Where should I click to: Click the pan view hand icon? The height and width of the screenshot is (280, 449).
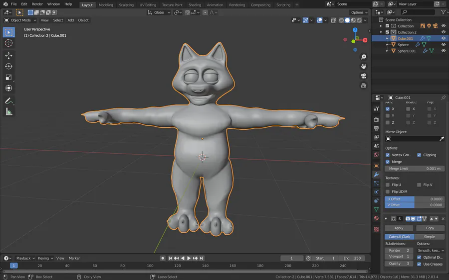(364, 67)
